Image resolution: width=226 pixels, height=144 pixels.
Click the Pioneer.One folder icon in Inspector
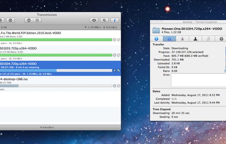pos(156,30)
